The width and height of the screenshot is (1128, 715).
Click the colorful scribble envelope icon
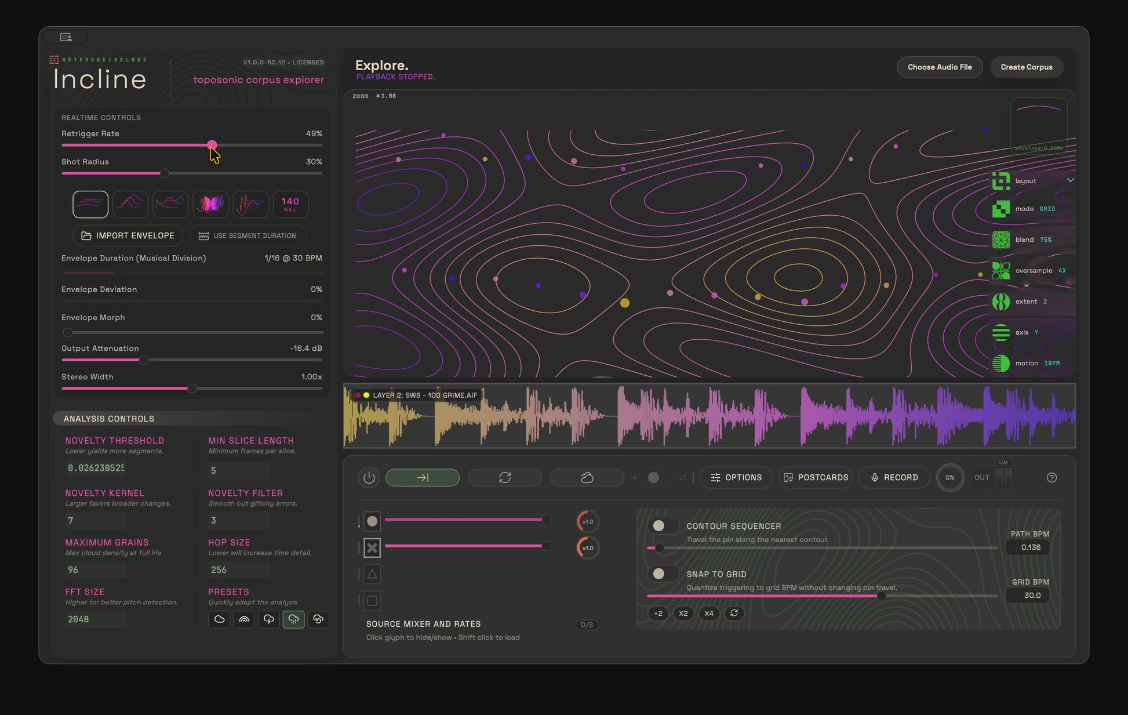[x=210, y=204]
